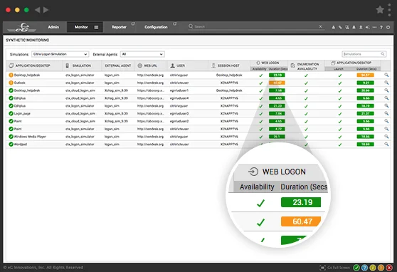Open the Simulations dropdown
The width and height of the screenshot is (397, 272).
click(x=60, y=54)
